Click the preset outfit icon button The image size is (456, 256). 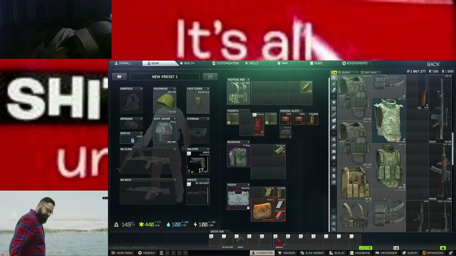coord(119,76)
